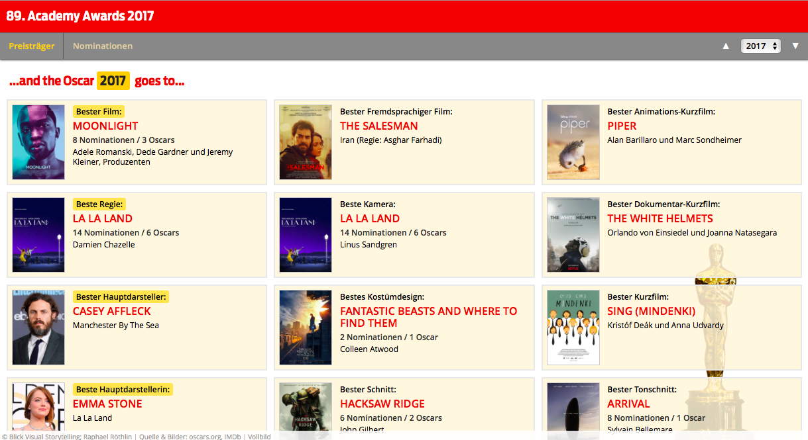Open the ARRIVAL title link
This screenshot has width=808, height=440.
coord(629,404)
